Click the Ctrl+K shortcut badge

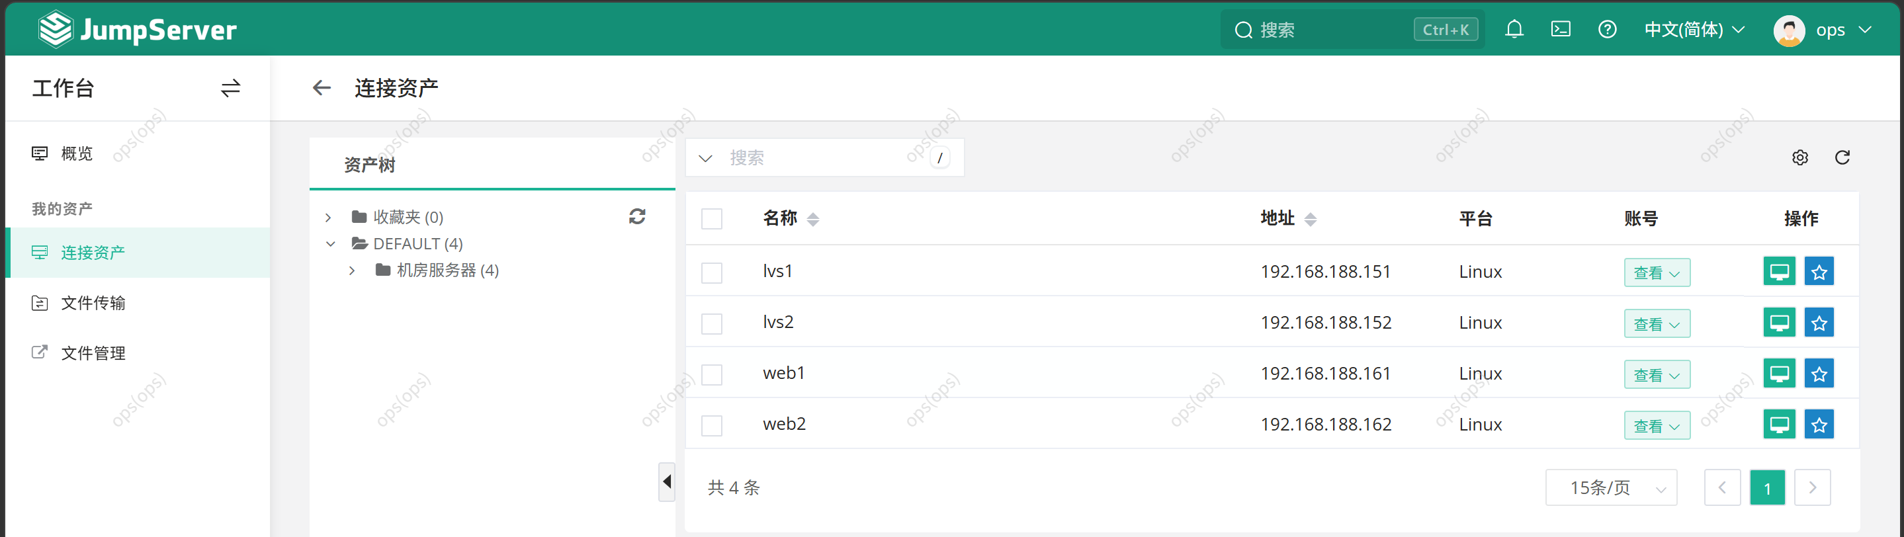click(1446, 30)
